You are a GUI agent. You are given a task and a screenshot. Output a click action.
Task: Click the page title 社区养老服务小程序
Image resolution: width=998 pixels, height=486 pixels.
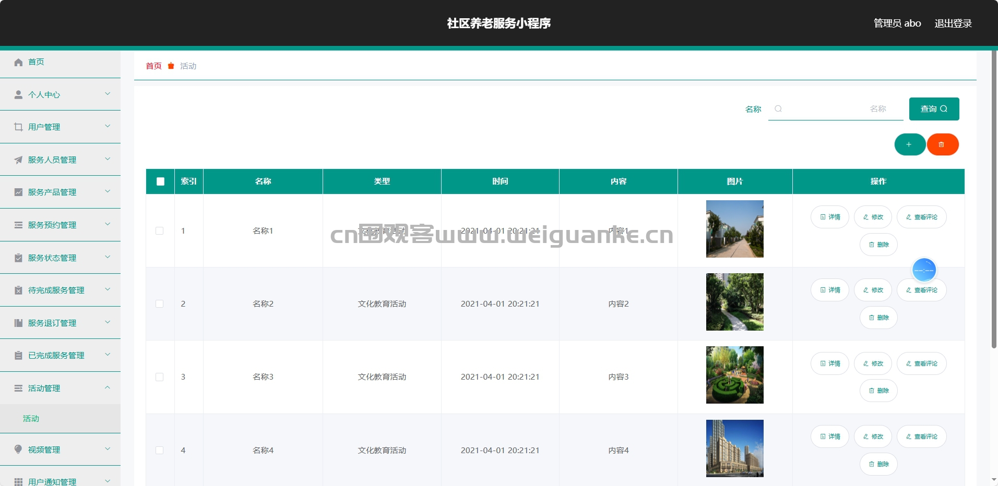click(x=499, y=23)
